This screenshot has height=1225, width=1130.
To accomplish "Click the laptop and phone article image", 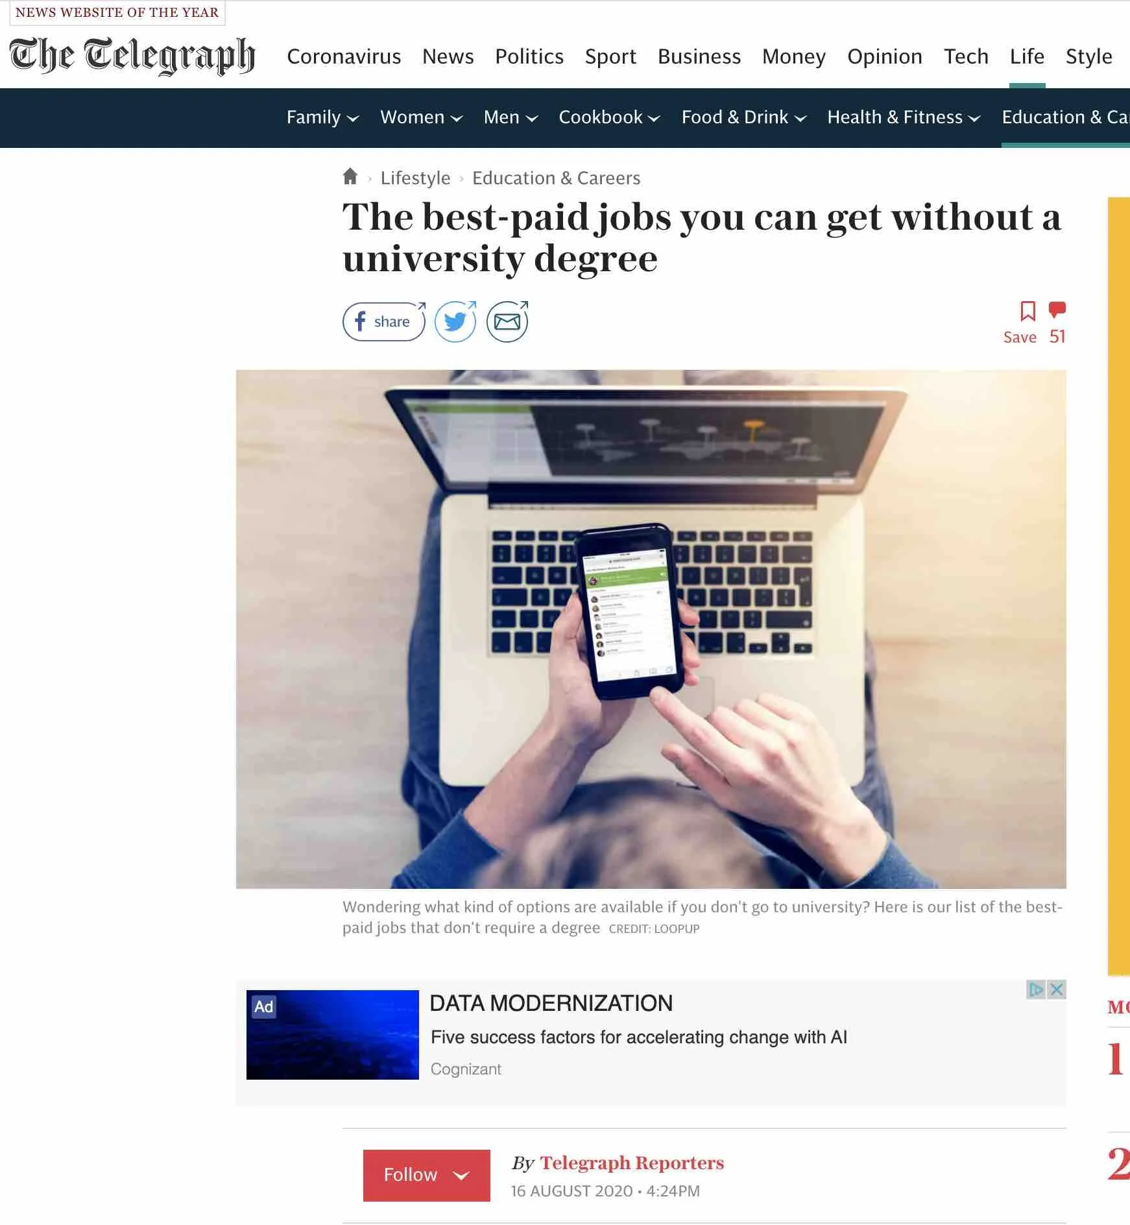I will tap(651, 629).
